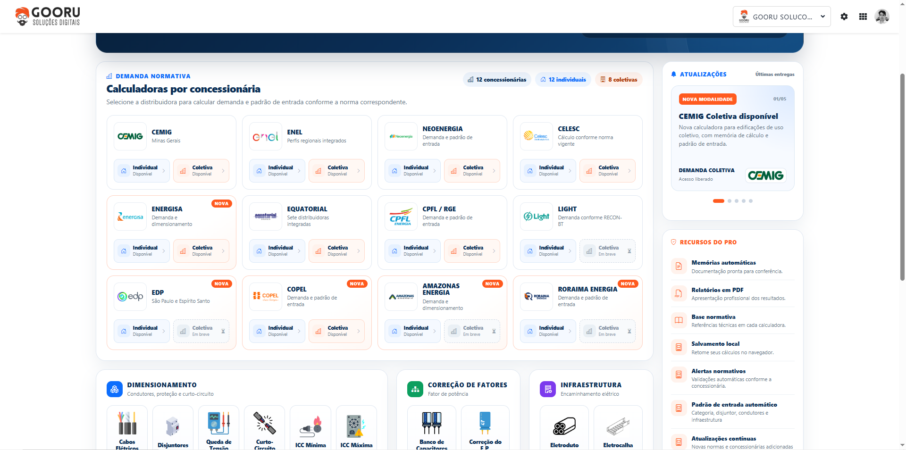Open the Eletroduto tool

[x=564, y=428]
